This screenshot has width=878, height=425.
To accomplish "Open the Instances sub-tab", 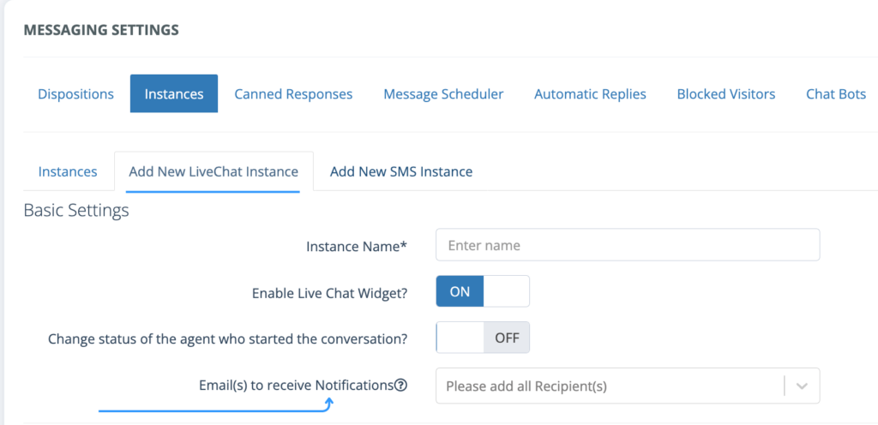I will point(68,171).
